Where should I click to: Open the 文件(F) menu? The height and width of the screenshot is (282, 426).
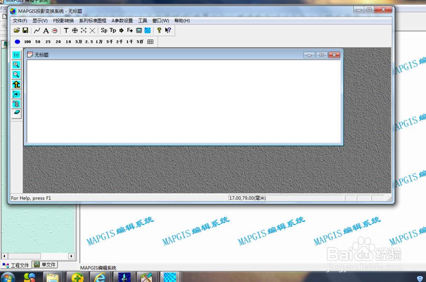pyautogui.click(x=20, y=20)
